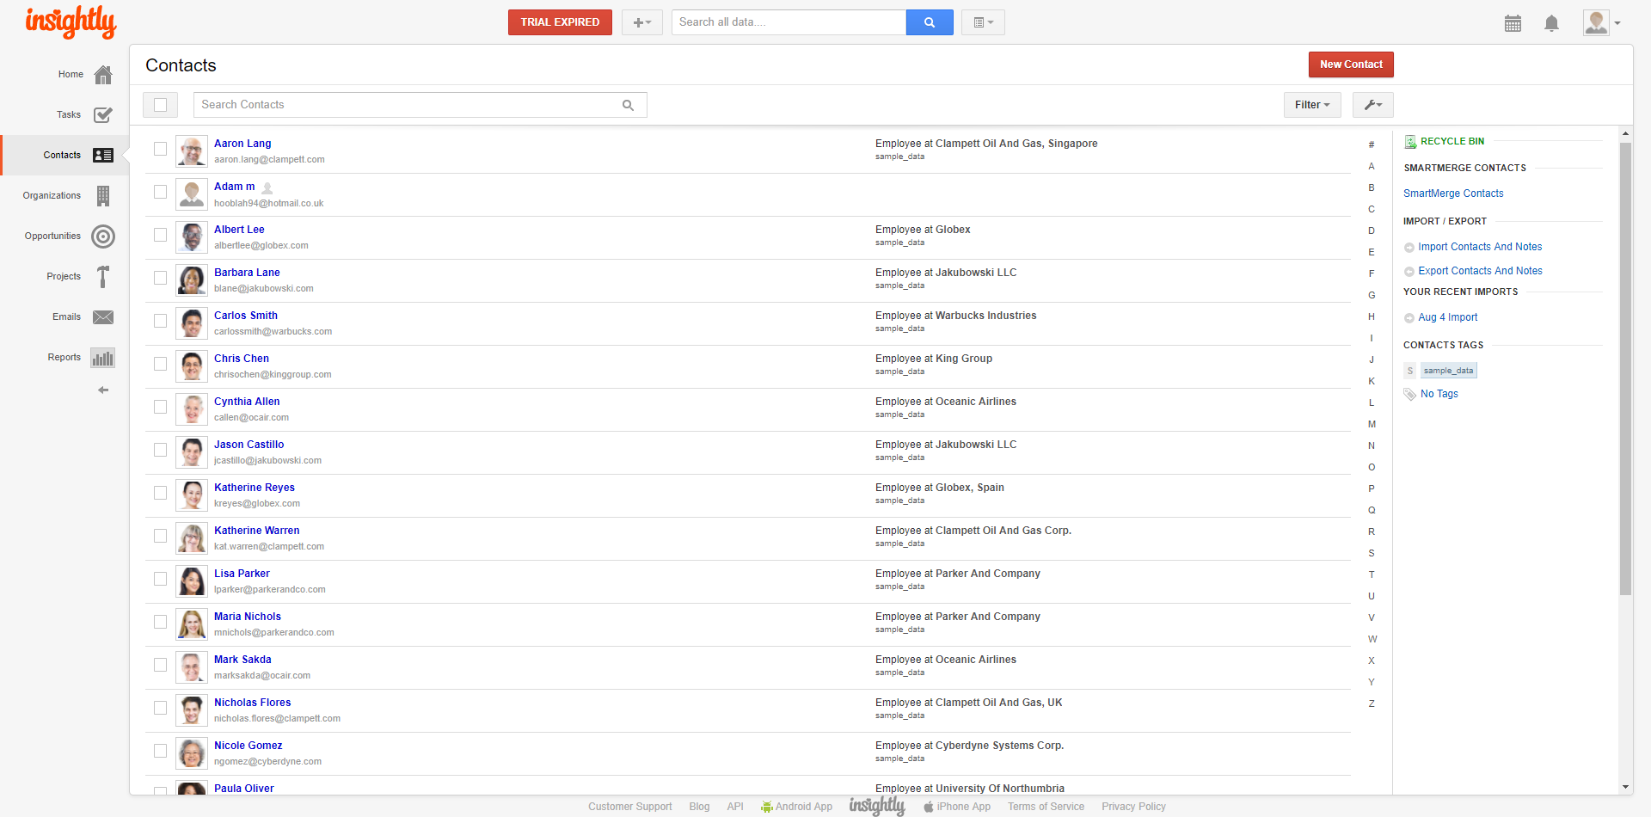1651x817 pixels.
Task: Open the user avatar account menu
Action: (1602, 23)
